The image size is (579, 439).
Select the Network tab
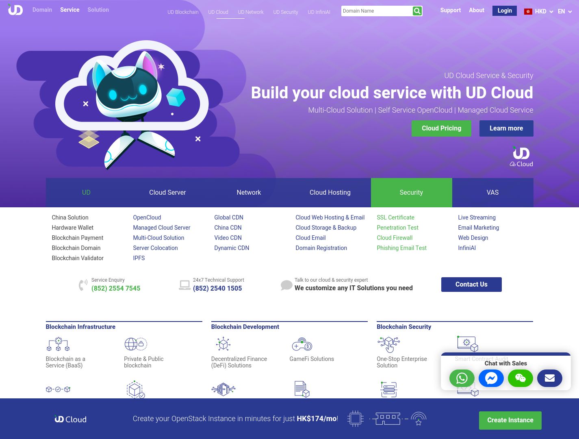[249, 193]
